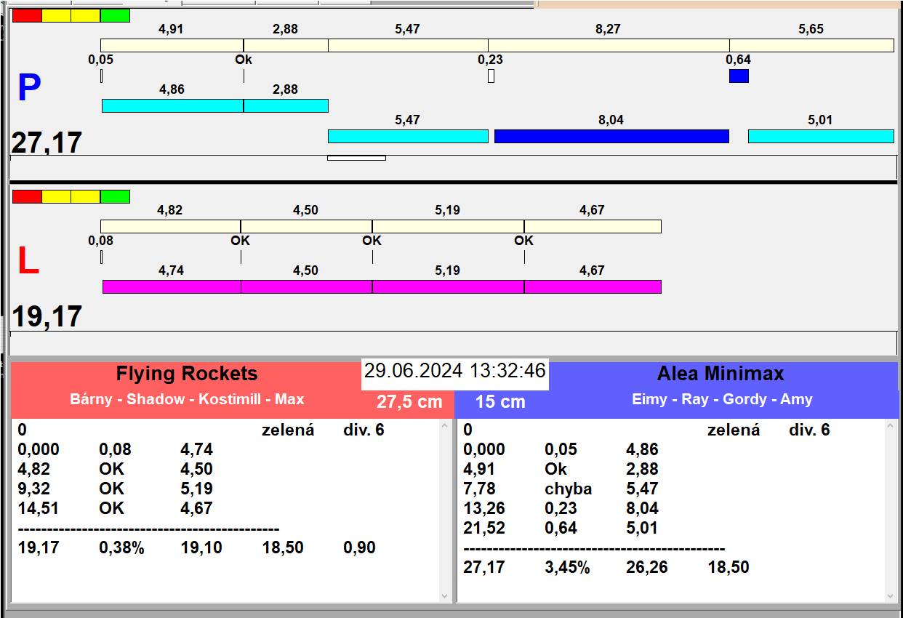
Task: Select the cyan bar labeled 2,88
Action: [286, 105]
